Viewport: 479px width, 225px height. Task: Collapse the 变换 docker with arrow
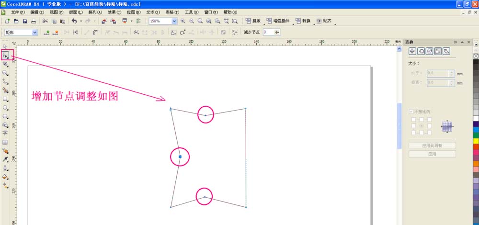click(462, 42)
